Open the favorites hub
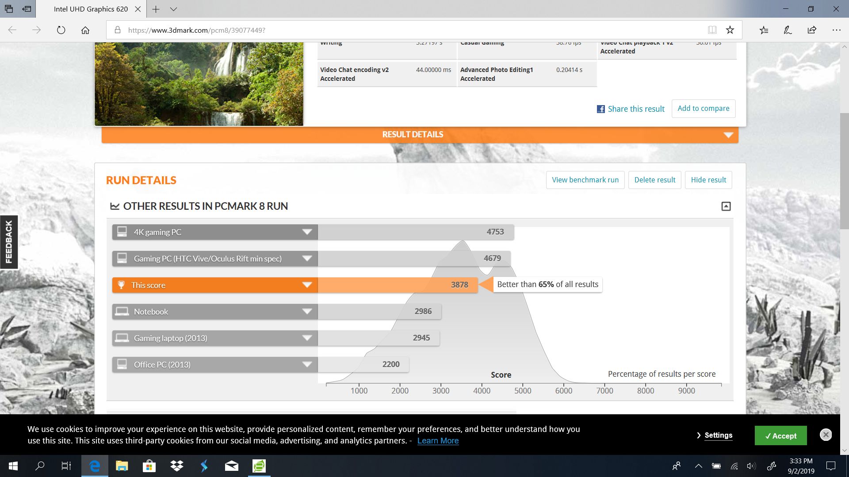Viewport: 849px width, 477px height. [764, 30]
